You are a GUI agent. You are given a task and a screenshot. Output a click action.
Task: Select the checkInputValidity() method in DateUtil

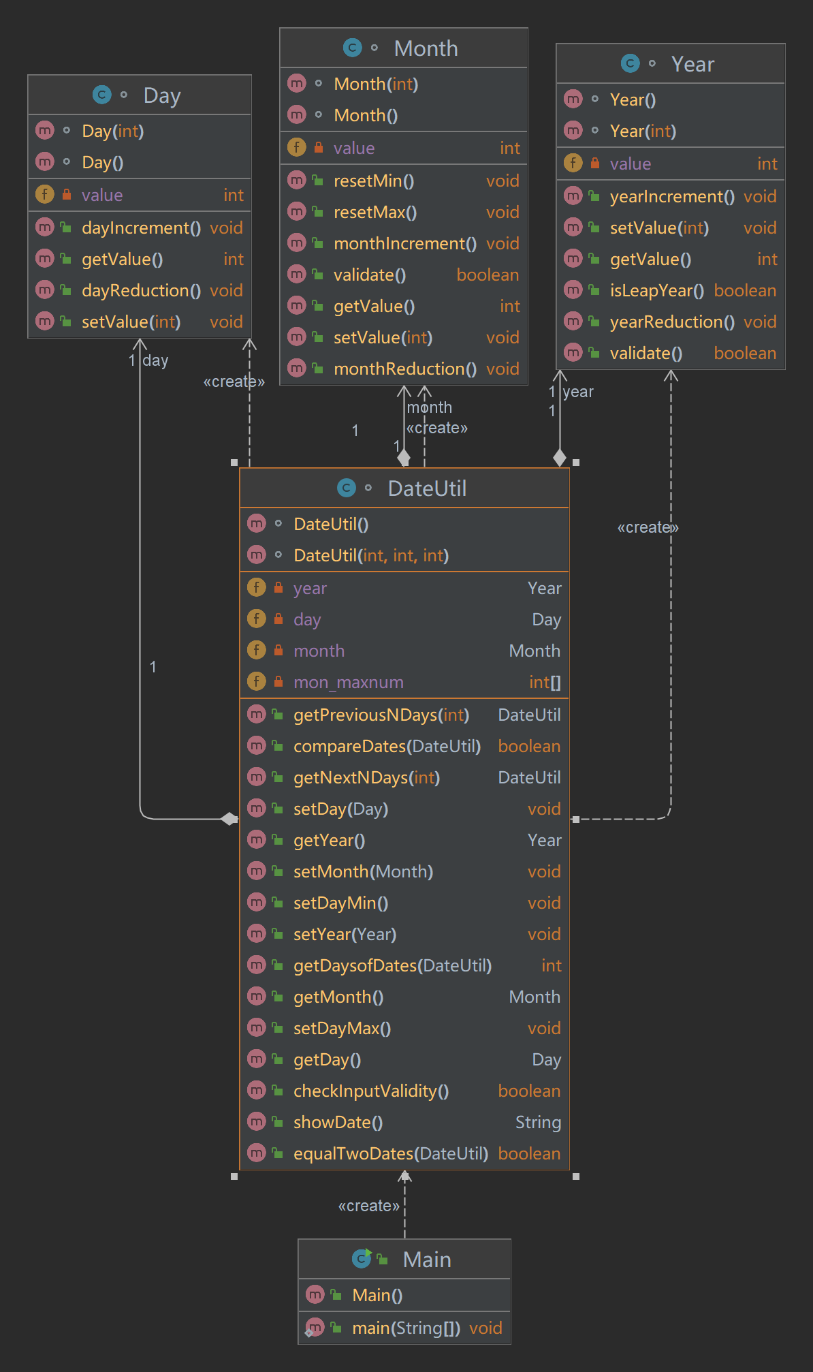pos(371,1091)
